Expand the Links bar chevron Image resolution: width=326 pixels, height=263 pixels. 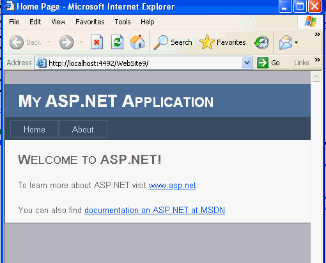[318, 60]
